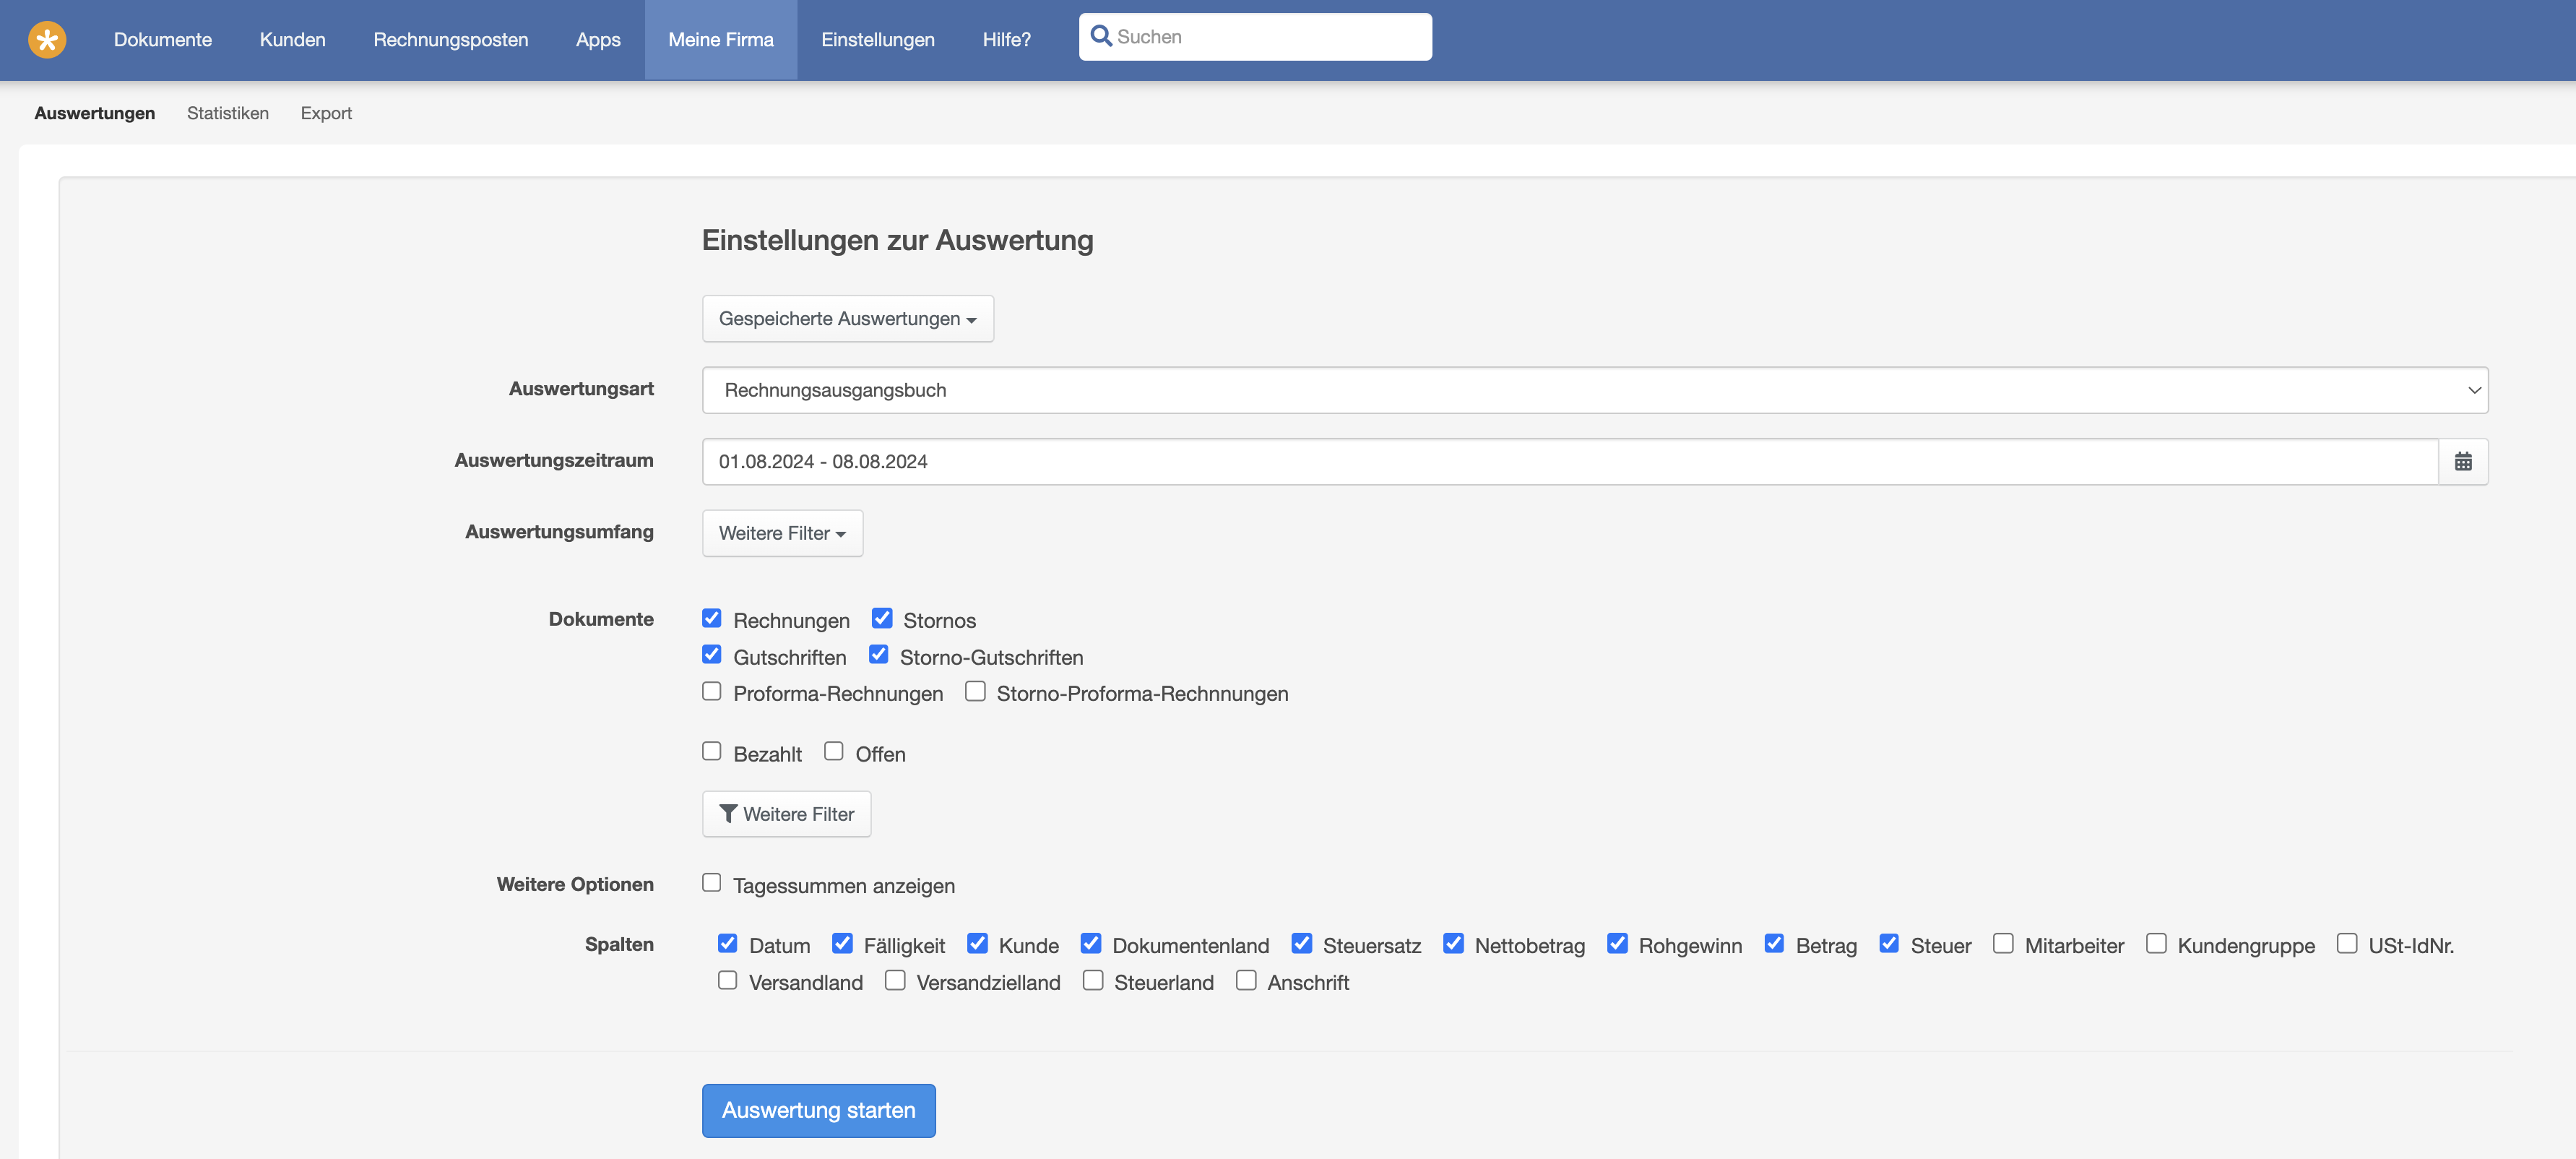Switch to the Statistiken tab

(227, 113)
